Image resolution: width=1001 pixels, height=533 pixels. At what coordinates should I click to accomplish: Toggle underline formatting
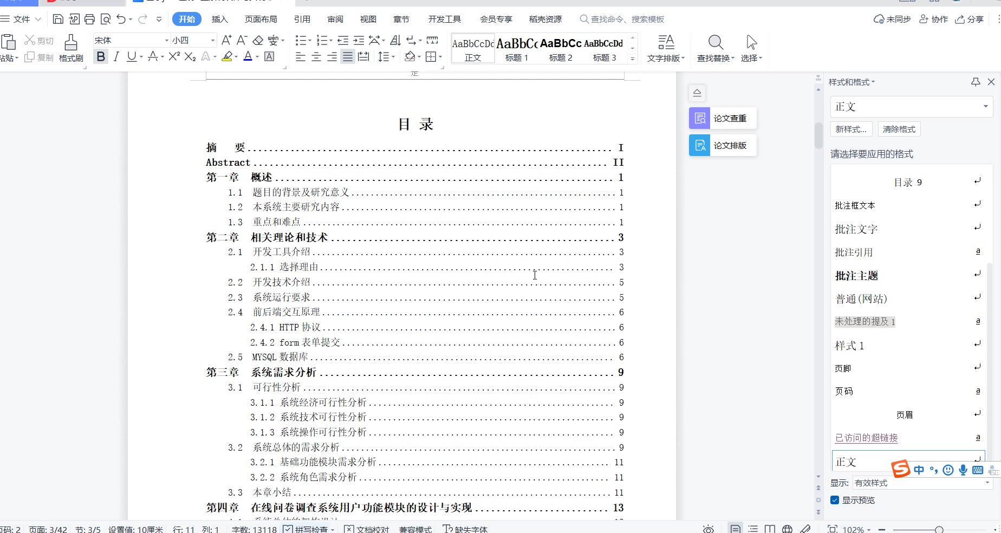[x=132, y=56]
